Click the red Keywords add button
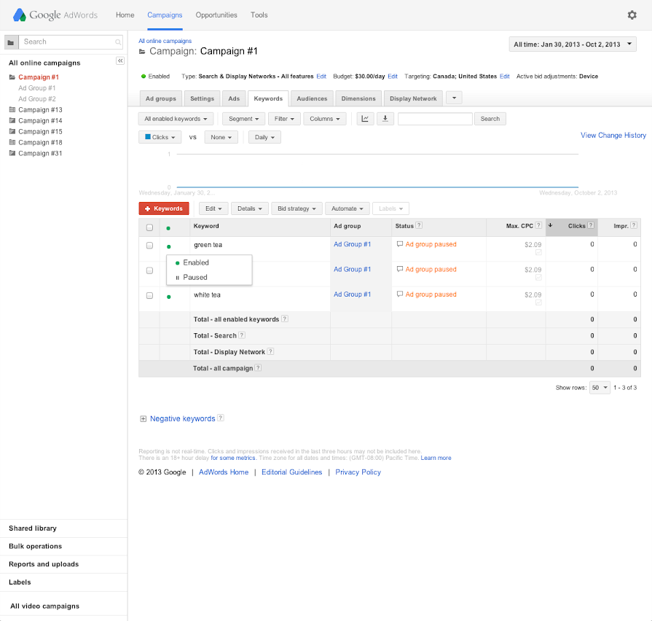The width and height of the screenshot is (652, 621). 164,208
